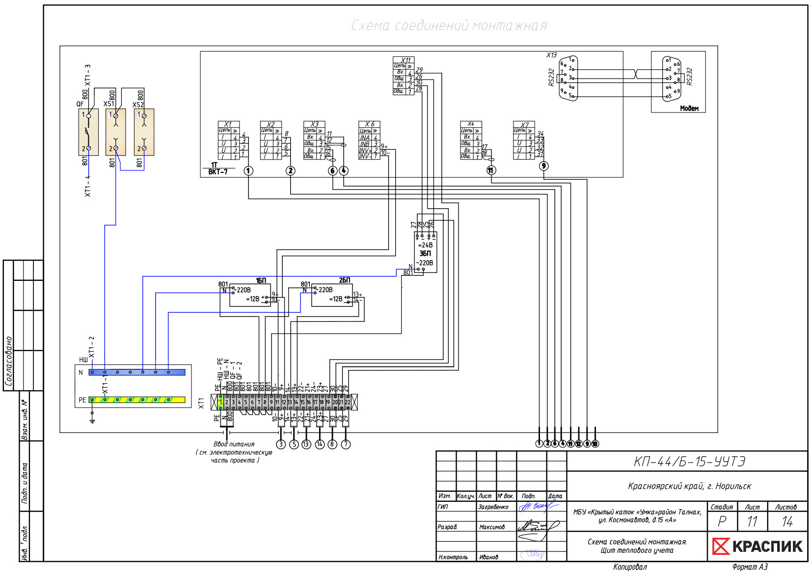The image size is (812, 574).
Task: Click the 'Формат А3' label
Action: coord(750,567)
